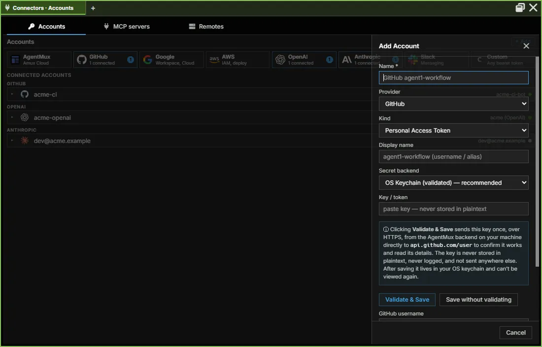Select the dev@acme.example account name
542x347 pixels.
[62, 140]
